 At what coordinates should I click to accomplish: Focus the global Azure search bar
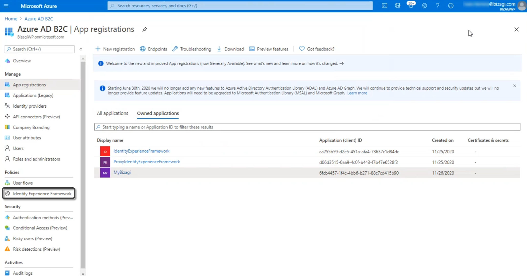[240, 6]
